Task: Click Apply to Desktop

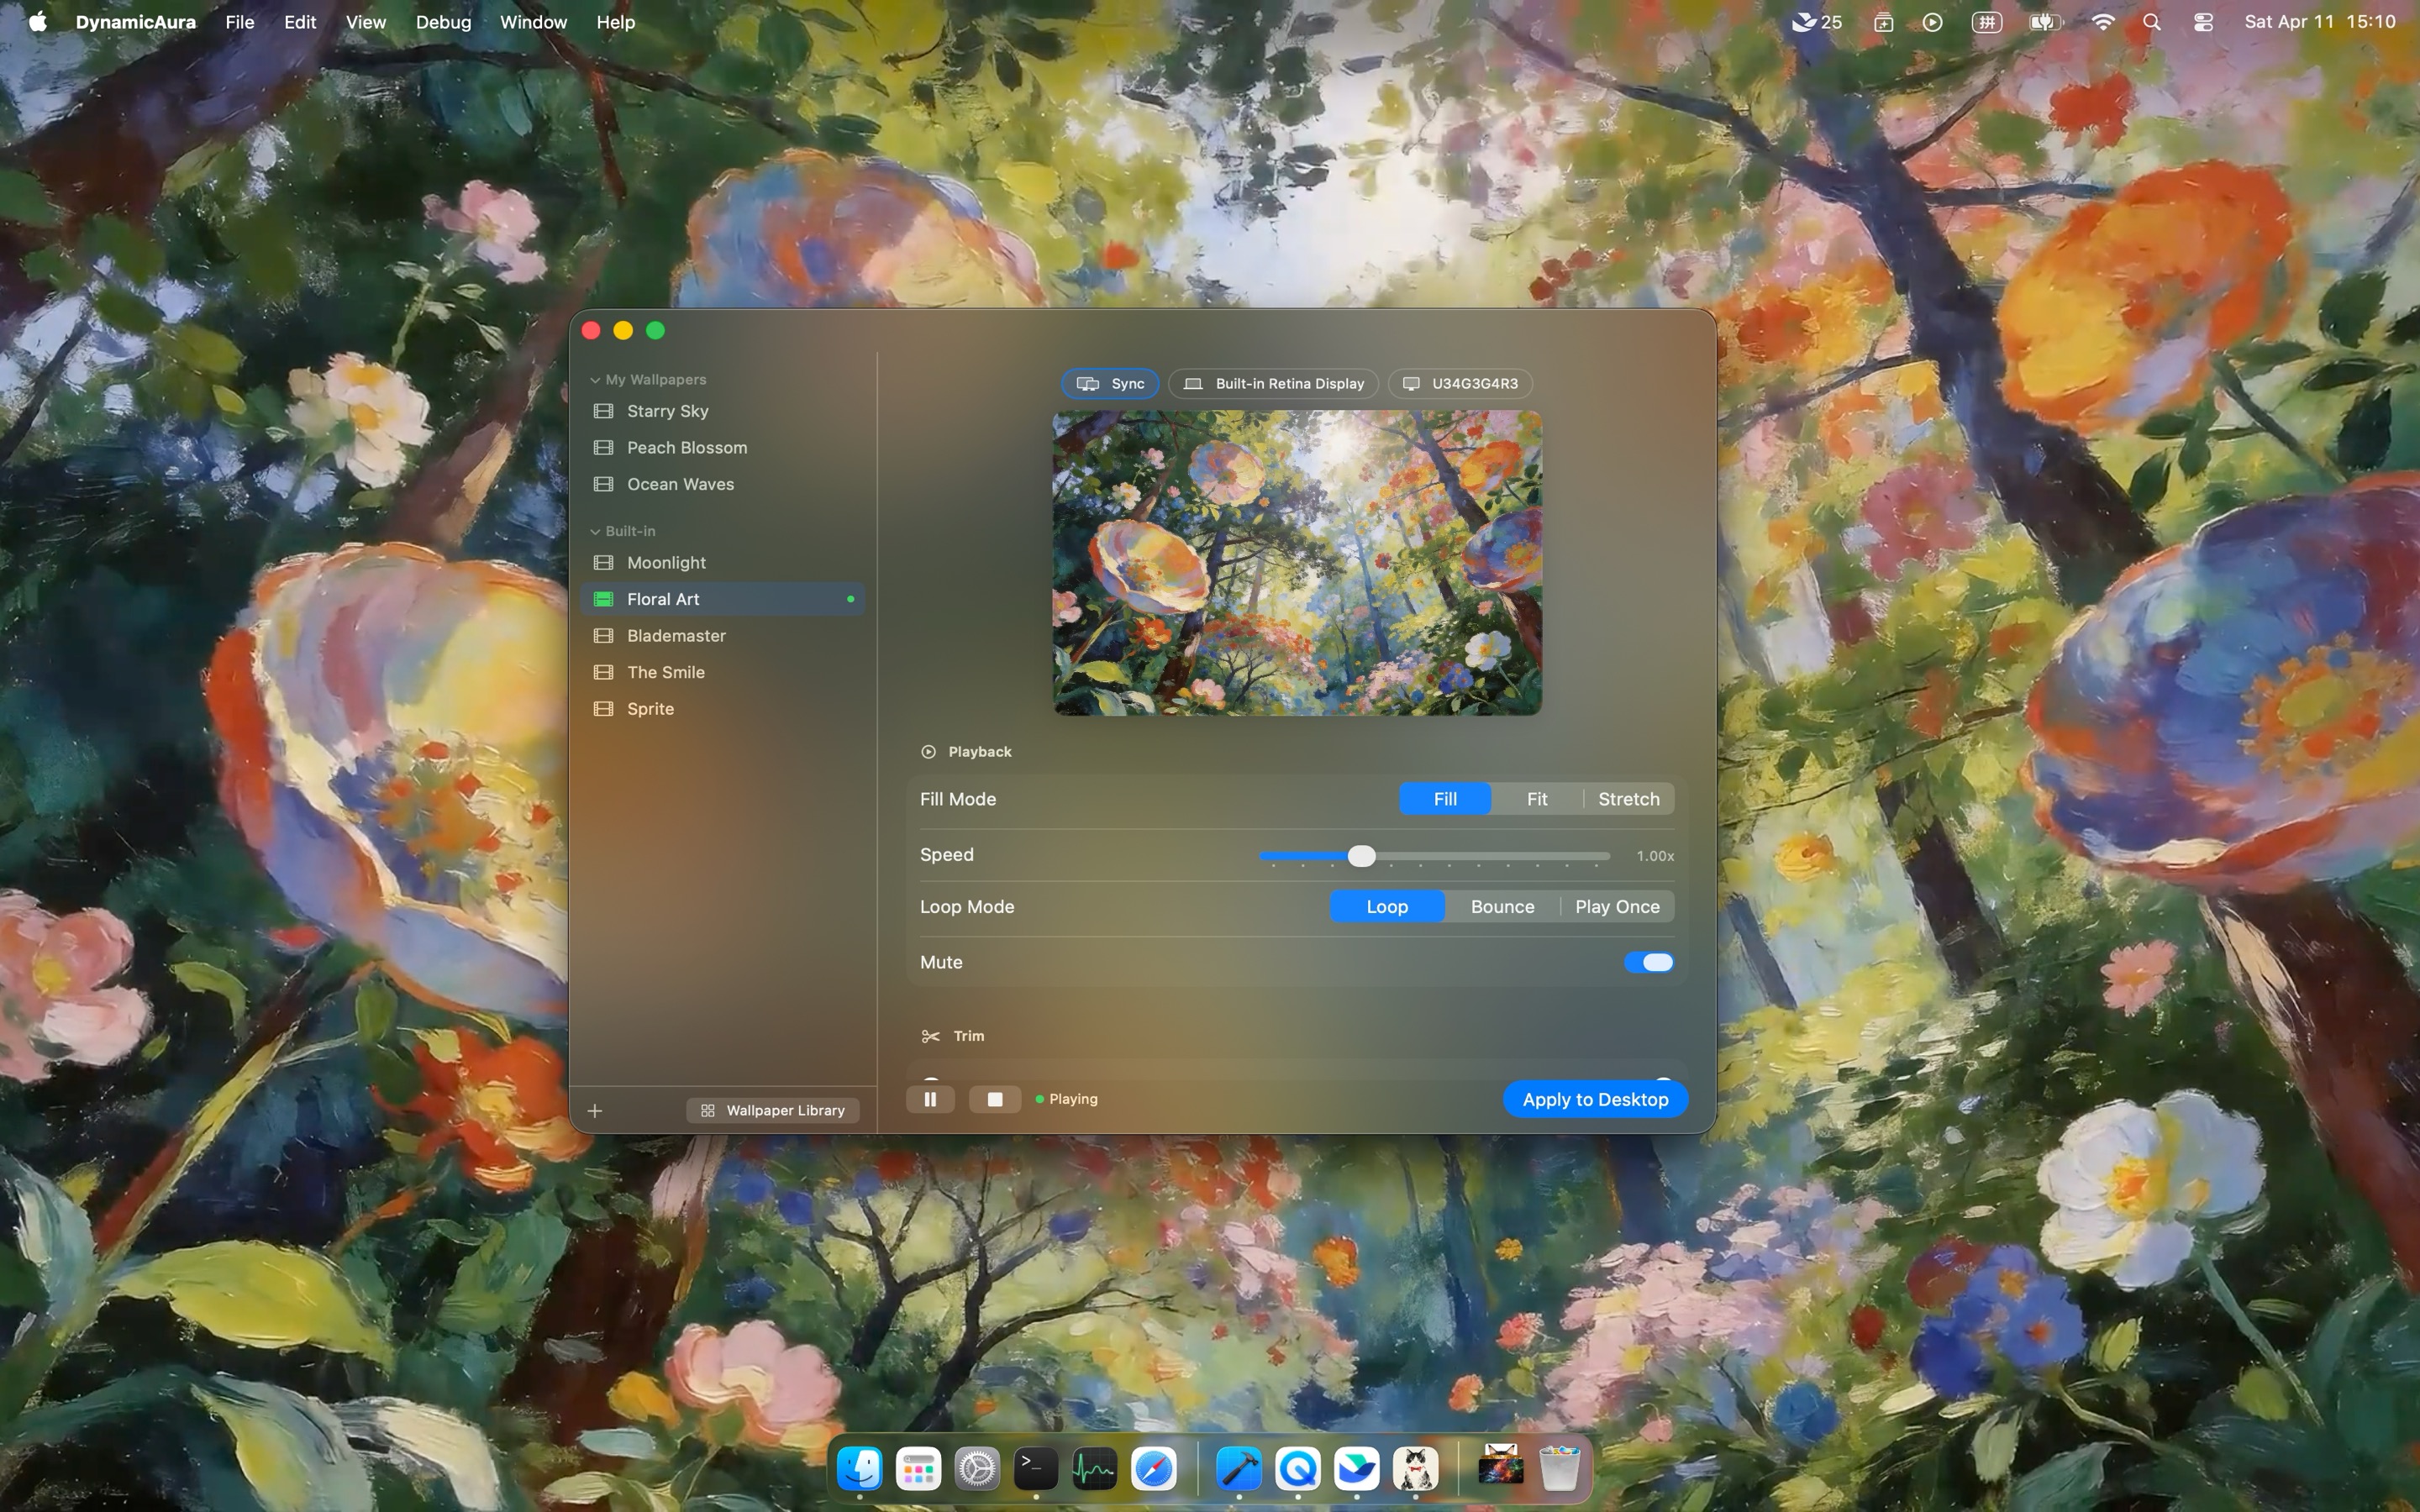Action: [x=1595, y=1098]
